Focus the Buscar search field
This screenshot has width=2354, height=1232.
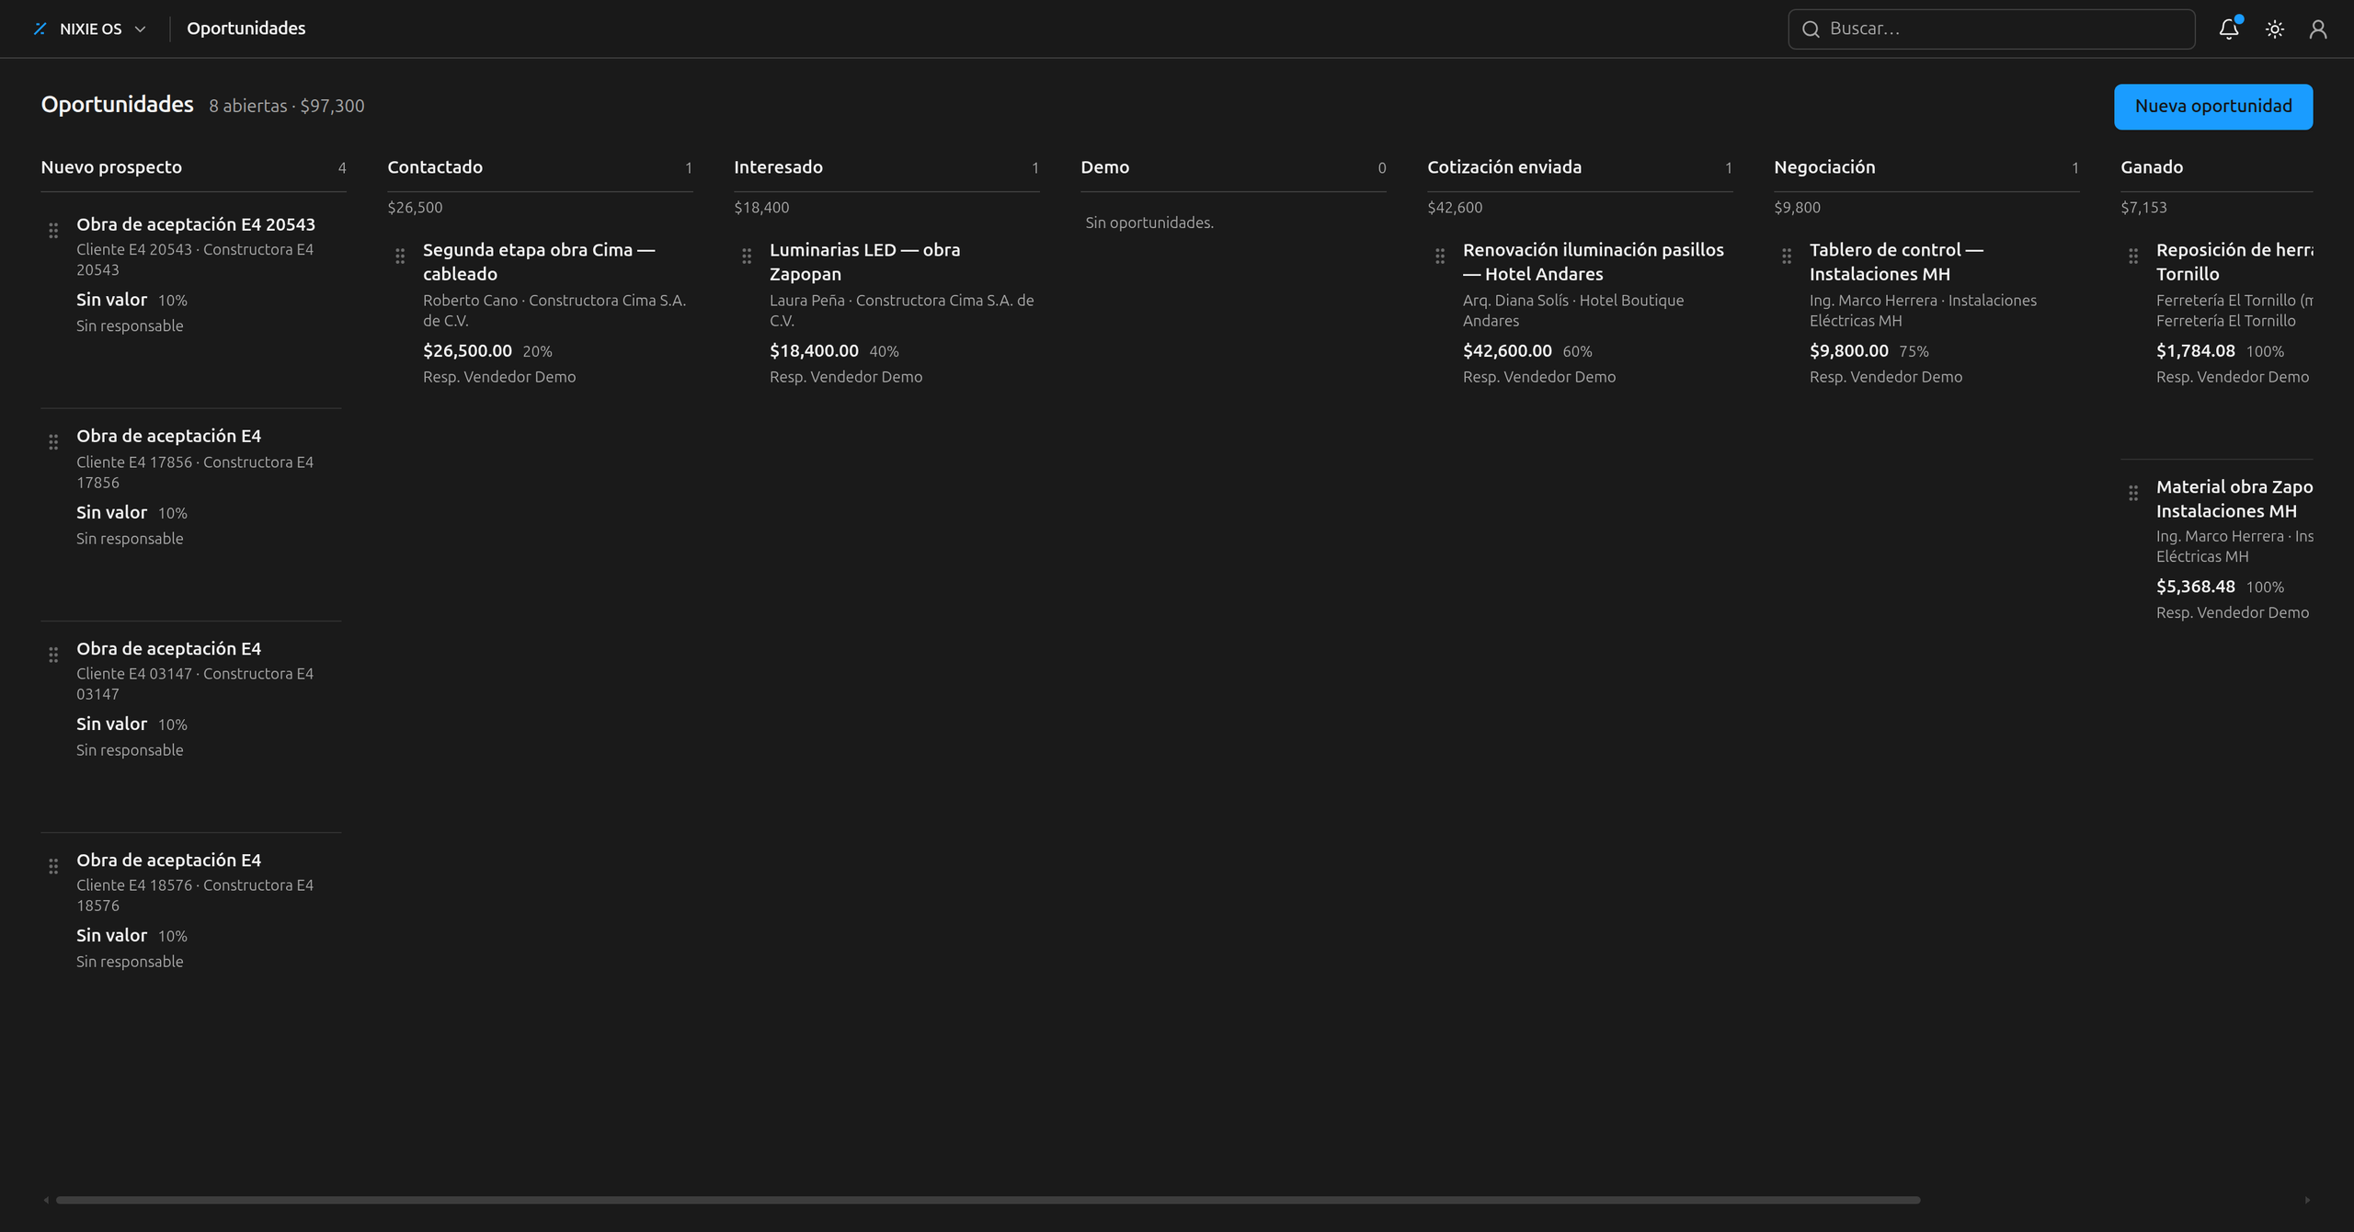click(1991, 29)
